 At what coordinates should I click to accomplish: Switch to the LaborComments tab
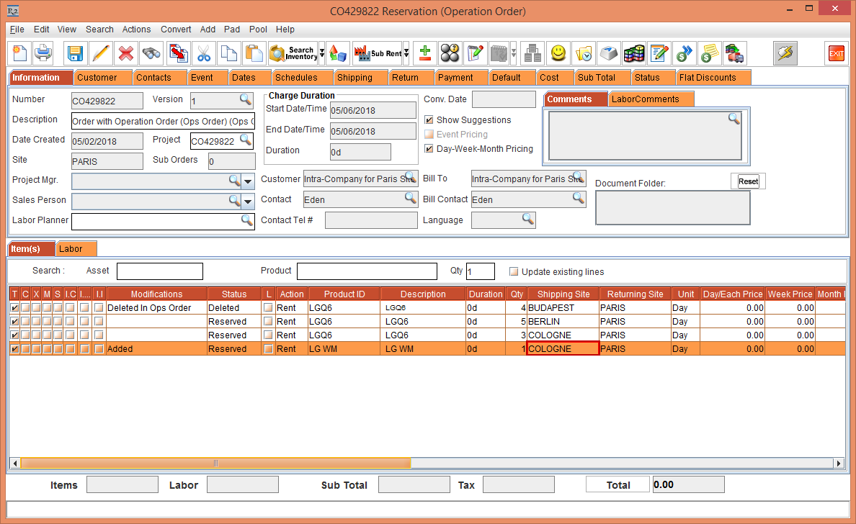(x=645, y=99)
